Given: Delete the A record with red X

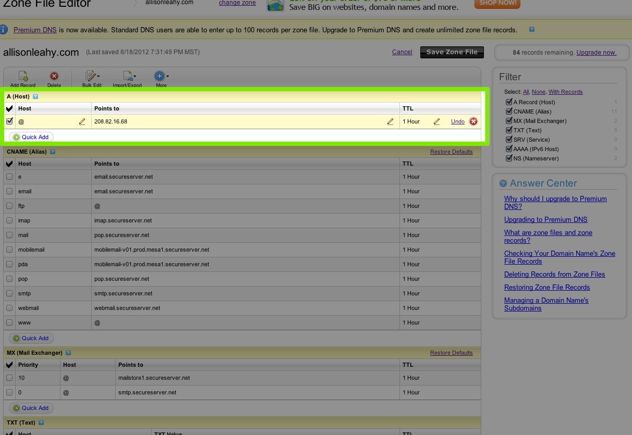Looking at the screenshot, I should tap(473, 121).
